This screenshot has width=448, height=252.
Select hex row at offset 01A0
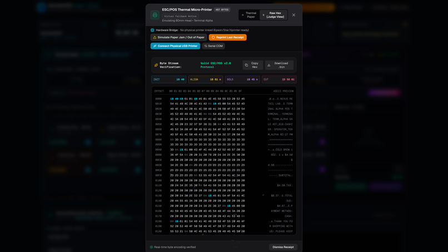coord(223,231)
